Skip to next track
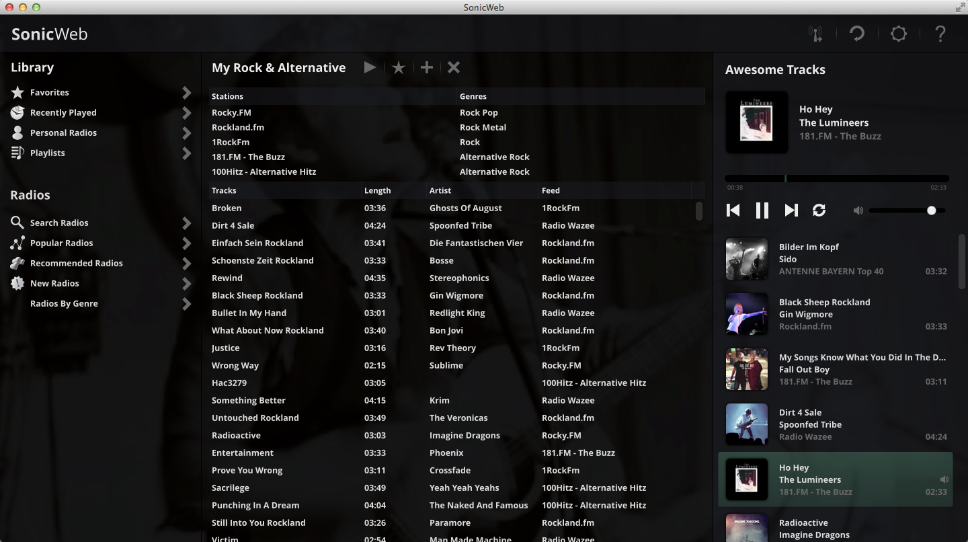968x542 pixels. [791, 210]
